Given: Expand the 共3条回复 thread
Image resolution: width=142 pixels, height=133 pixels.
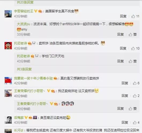Looking at the screenshot, I should pos(24,69).
